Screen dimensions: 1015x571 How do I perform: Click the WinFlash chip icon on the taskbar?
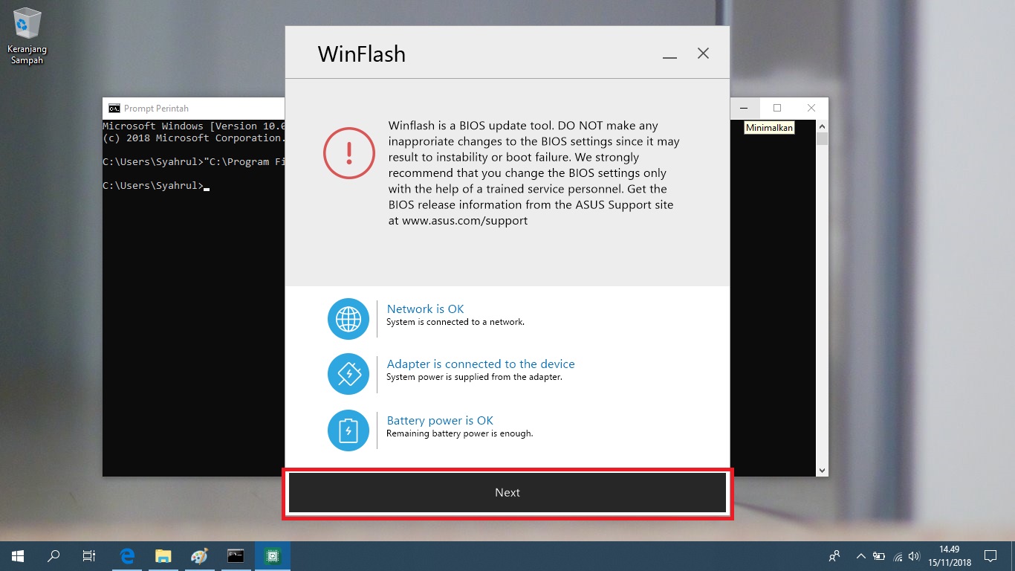point(272,555)
